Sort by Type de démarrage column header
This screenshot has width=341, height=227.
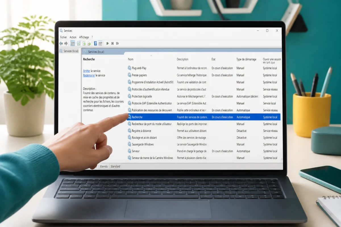pyautogui.click(x=246, y=59)
